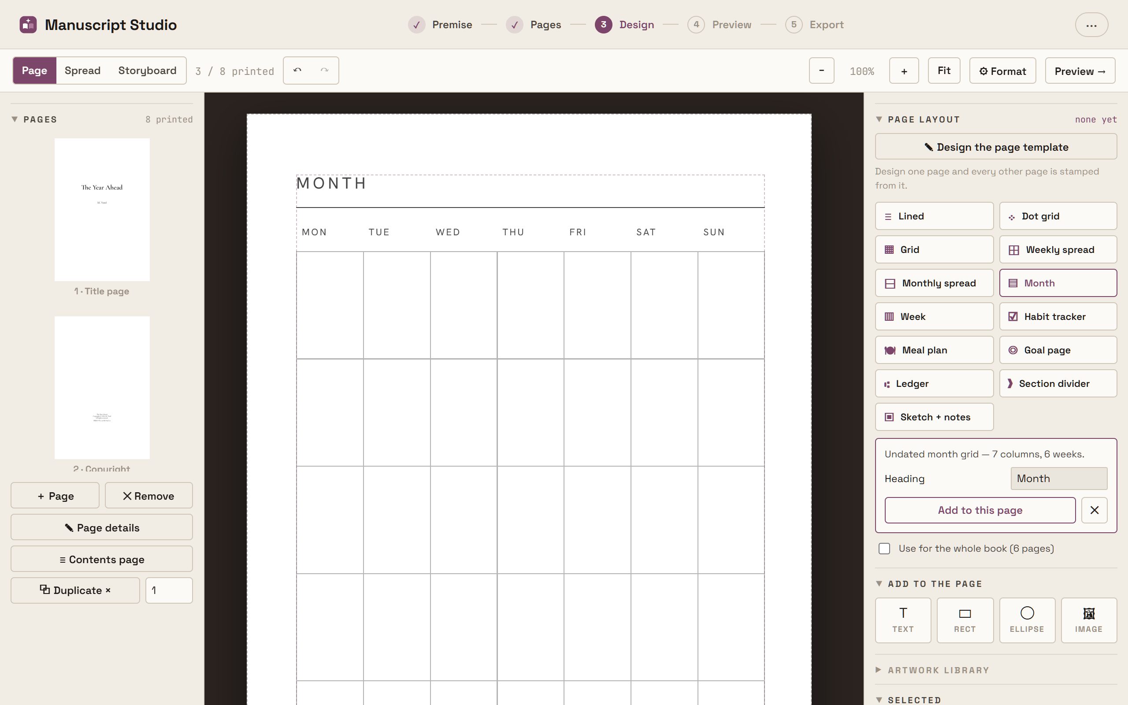Click the Contents page button
Screen dimensions: 1128x705
(x=102, y=559)
